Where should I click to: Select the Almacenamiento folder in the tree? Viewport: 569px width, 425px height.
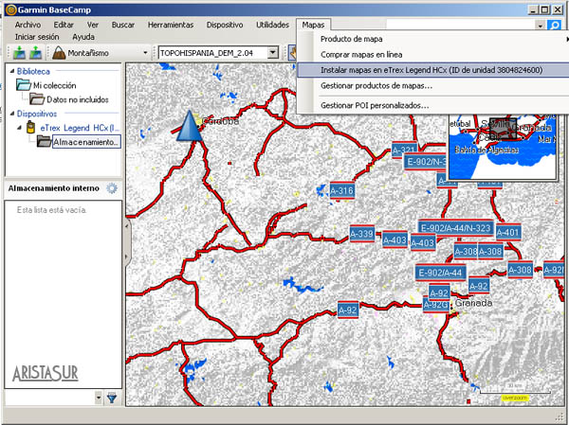[x=86, y=142]
